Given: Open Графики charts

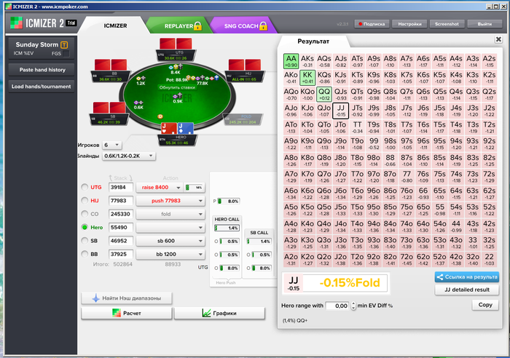Looking at the screenshot, I should click(x=219, y=314).
